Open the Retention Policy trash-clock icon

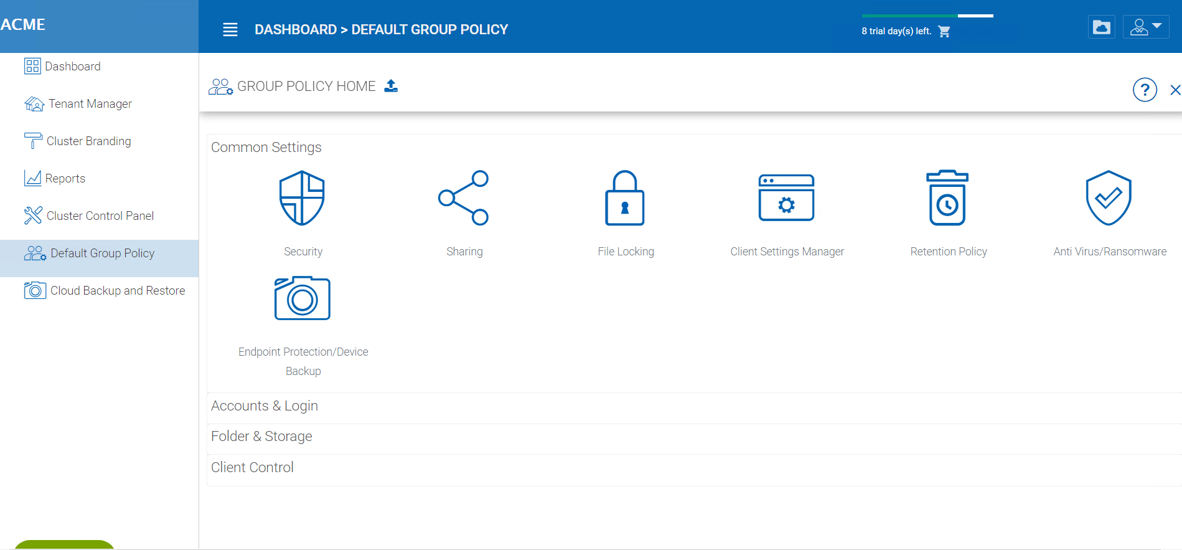click(947, 198)
